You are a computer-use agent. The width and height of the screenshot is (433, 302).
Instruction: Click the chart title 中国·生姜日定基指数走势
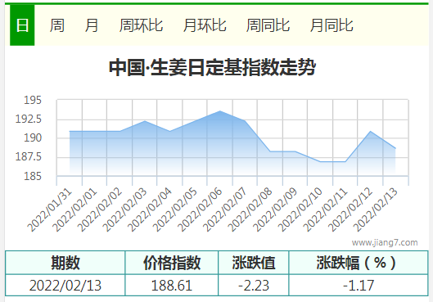coord(212,67)
